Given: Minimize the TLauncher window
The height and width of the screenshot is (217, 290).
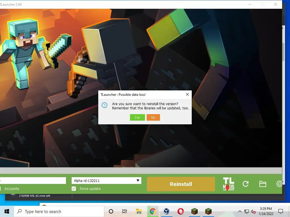Looking at the screenshot, I should (250, 4).
